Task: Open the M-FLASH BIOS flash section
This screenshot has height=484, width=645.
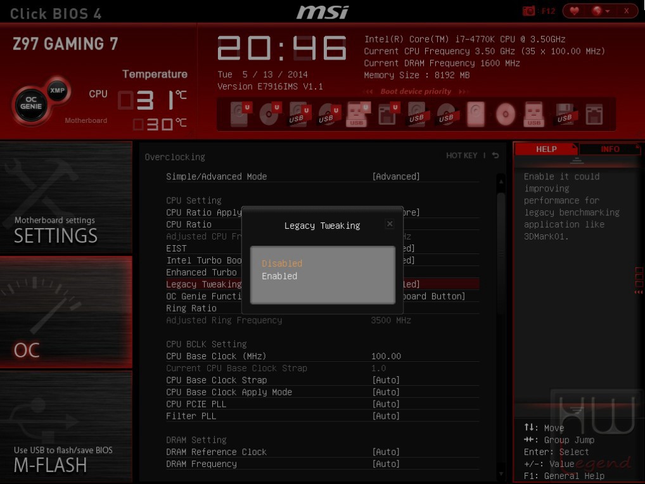Action: coord(67,426)
